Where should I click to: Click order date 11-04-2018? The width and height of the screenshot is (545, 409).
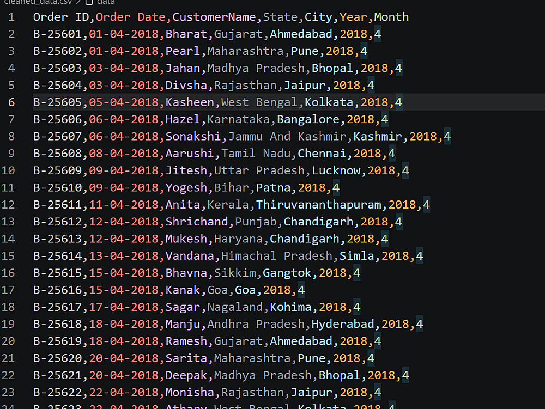[x=124, y=205]
